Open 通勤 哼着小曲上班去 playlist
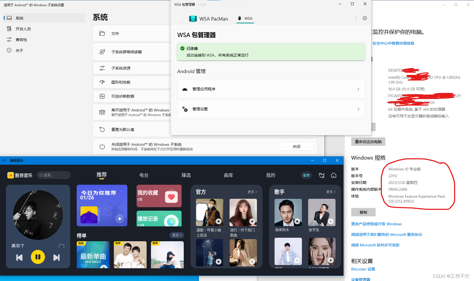Viewport: 474px width, 281px height. [209, 212]
